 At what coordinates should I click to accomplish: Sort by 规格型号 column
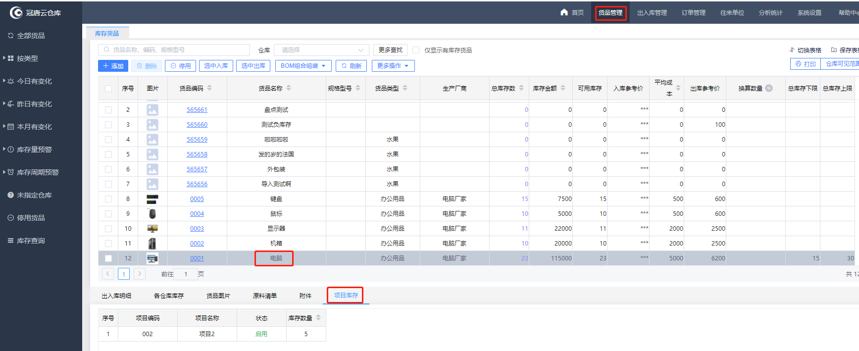358,88
